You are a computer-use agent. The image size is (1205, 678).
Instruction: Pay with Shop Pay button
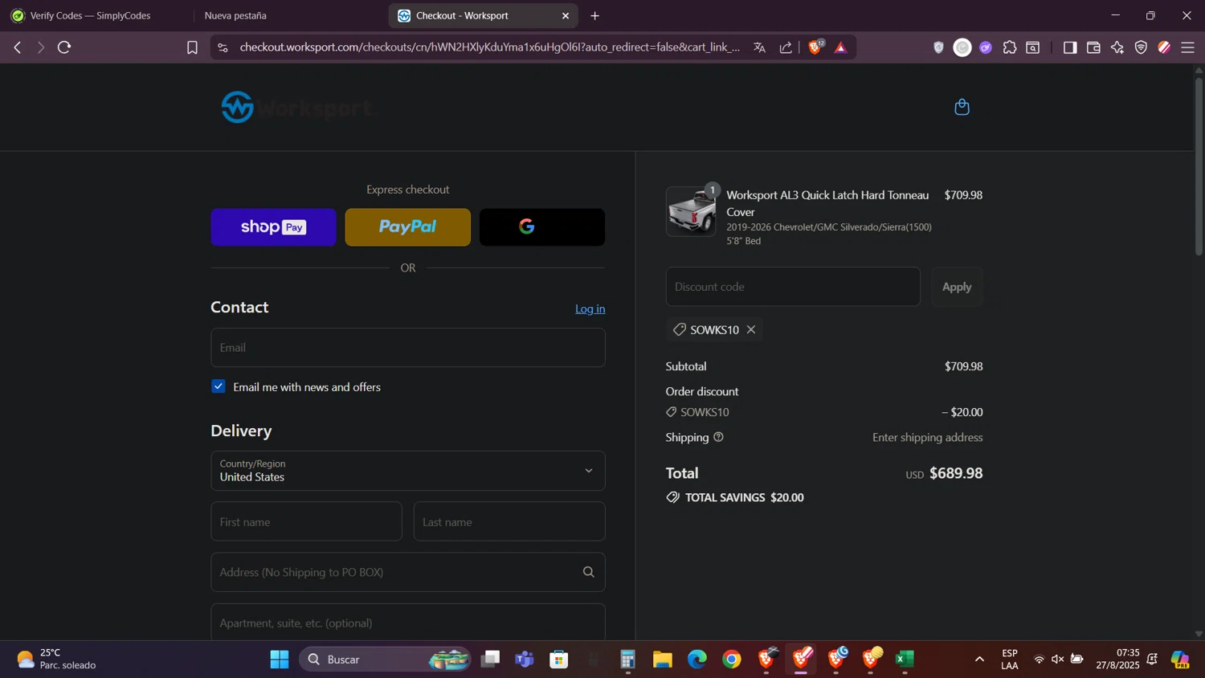tap(273, 227)
